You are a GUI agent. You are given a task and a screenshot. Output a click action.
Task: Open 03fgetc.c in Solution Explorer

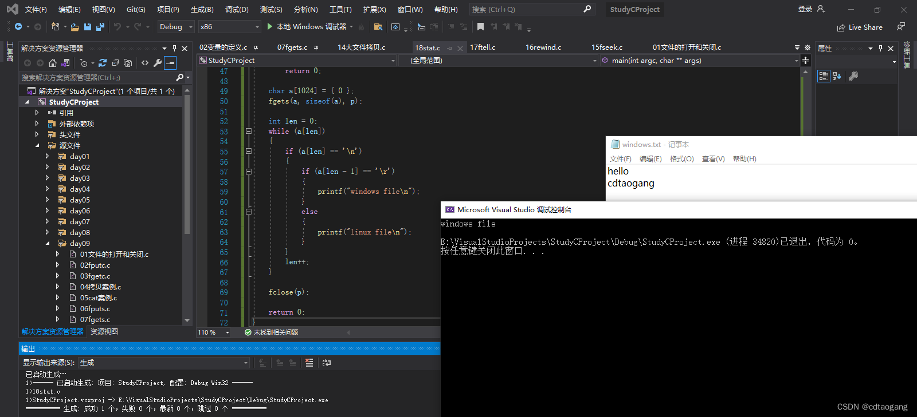point(95,276)
